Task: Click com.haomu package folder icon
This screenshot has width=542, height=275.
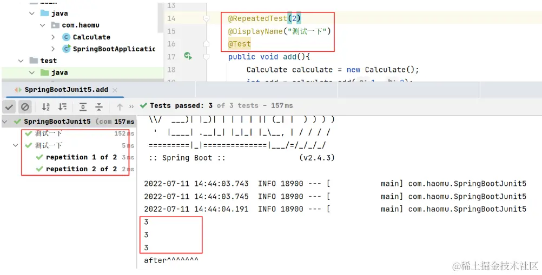Action: coord(55,25)
